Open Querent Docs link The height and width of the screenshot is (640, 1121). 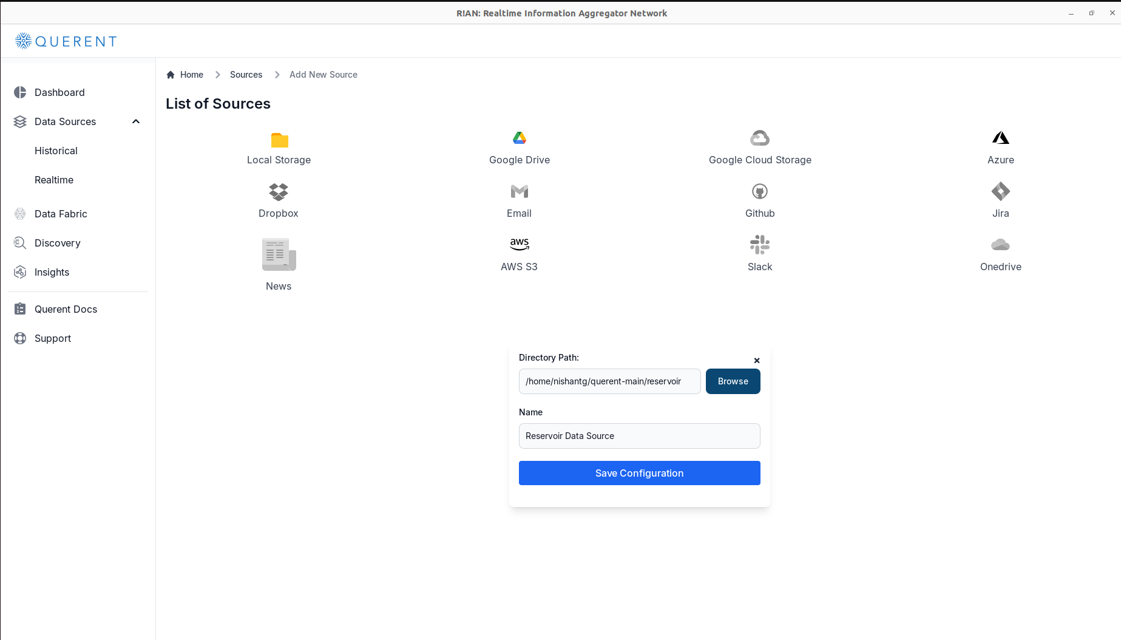(x=66, y=309)
